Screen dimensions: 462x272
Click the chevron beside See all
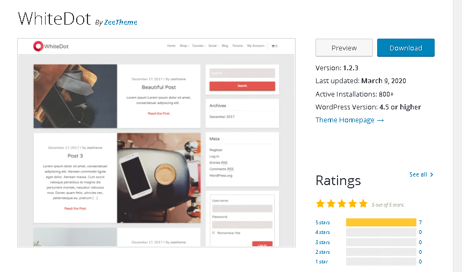coord(431,174)
